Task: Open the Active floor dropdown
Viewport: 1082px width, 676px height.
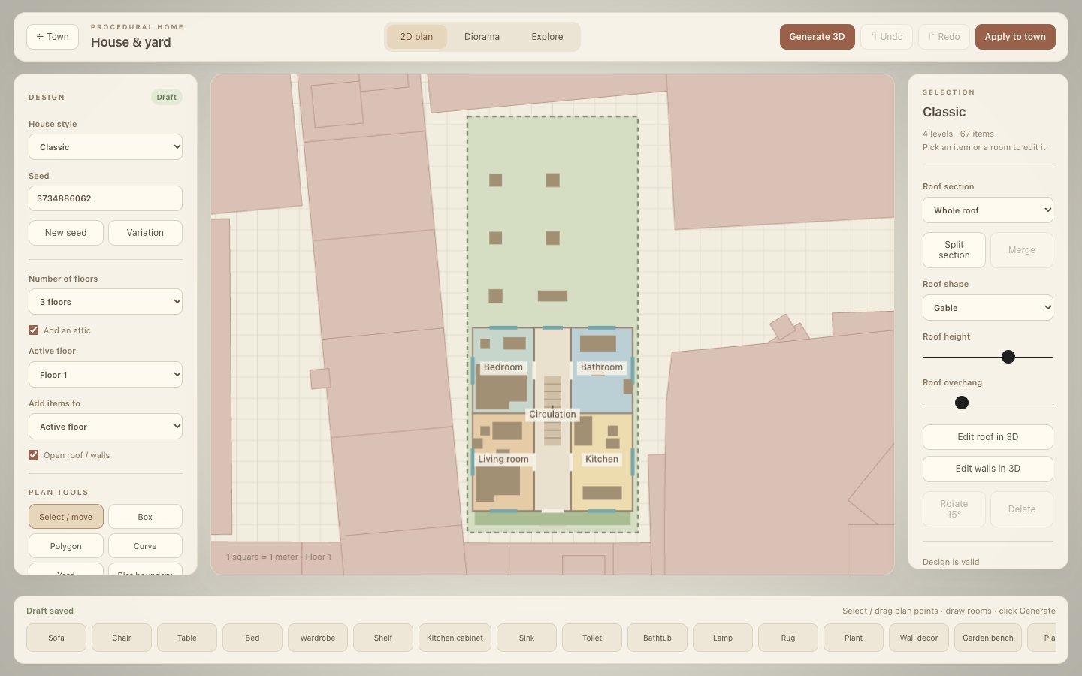Action: (x=105, y=375)
